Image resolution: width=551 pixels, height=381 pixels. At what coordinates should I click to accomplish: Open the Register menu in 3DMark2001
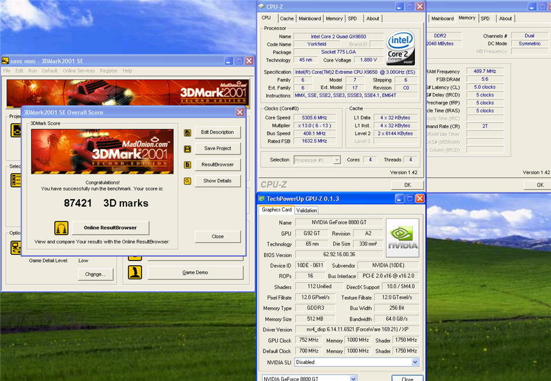[x=109, y=71]
